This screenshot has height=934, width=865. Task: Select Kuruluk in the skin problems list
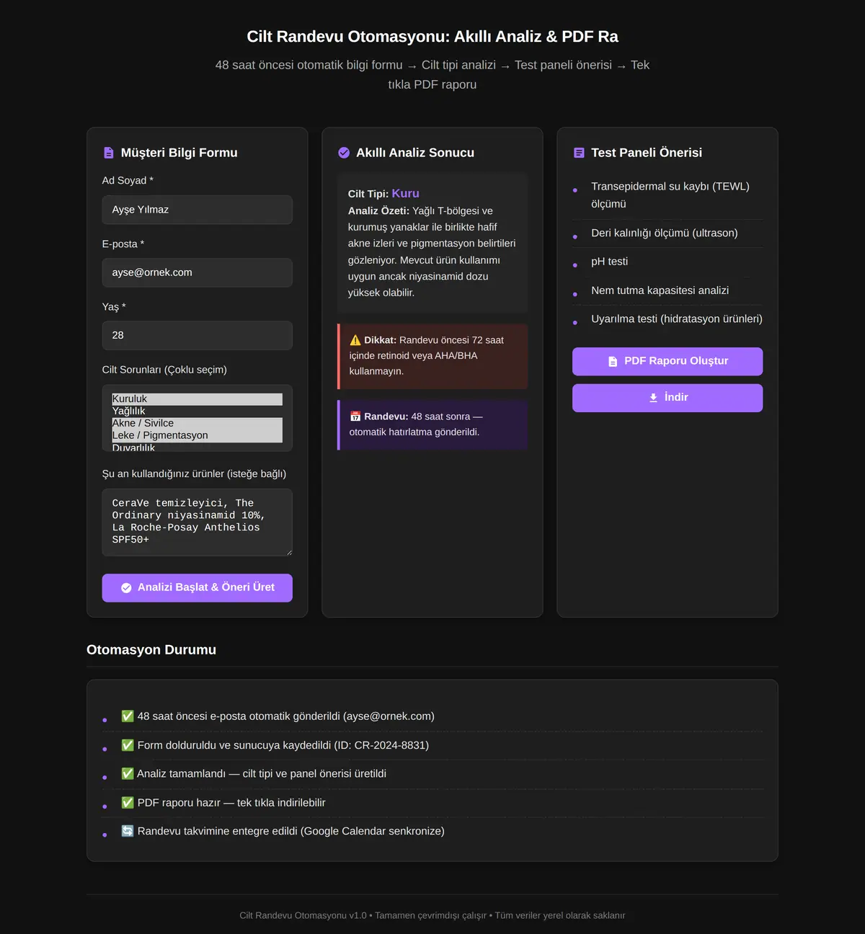[x=197, y=399]
